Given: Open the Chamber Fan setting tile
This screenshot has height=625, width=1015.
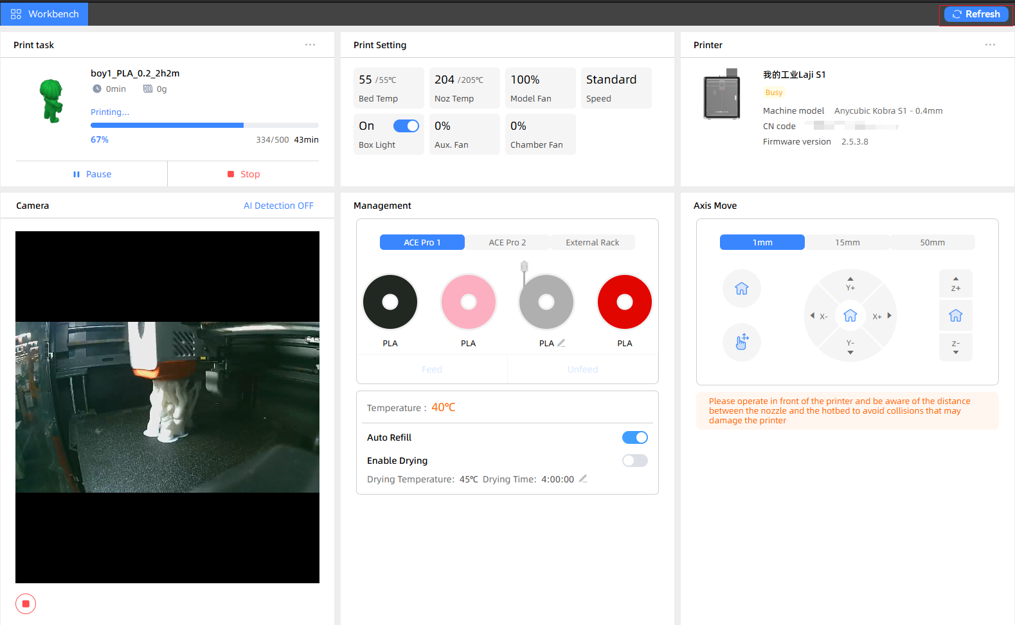Looking at the screenshot, I should (x=541, y=134).
